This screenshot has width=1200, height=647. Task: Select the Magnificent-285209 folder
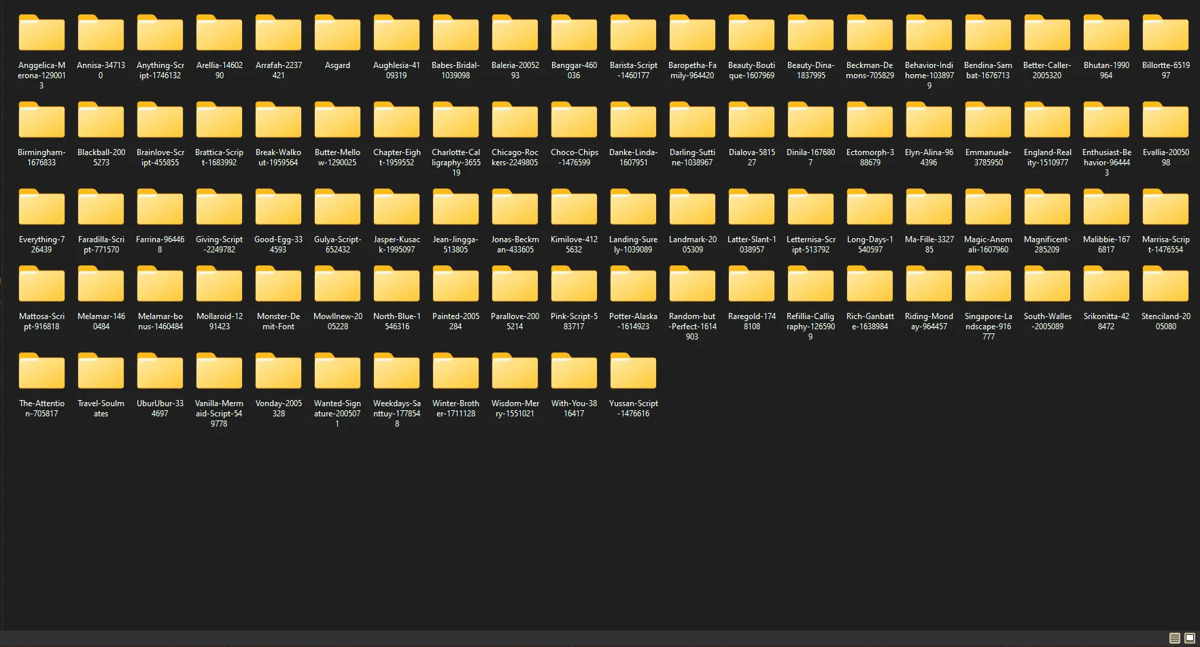coord(1047,221)
